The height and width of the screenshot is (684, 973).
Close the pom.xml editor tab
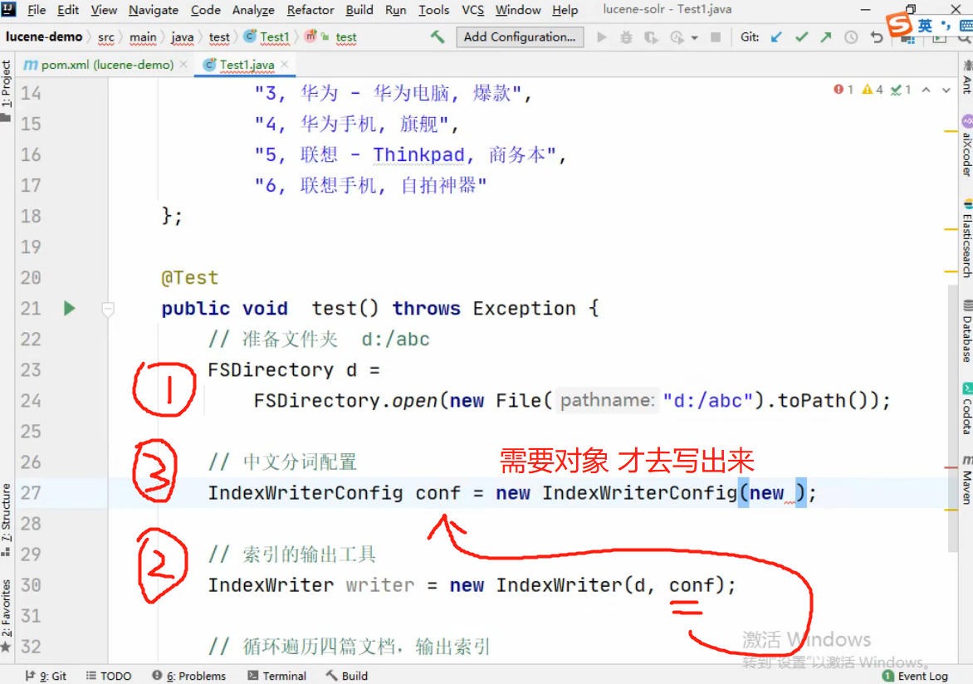click(183, 64)
